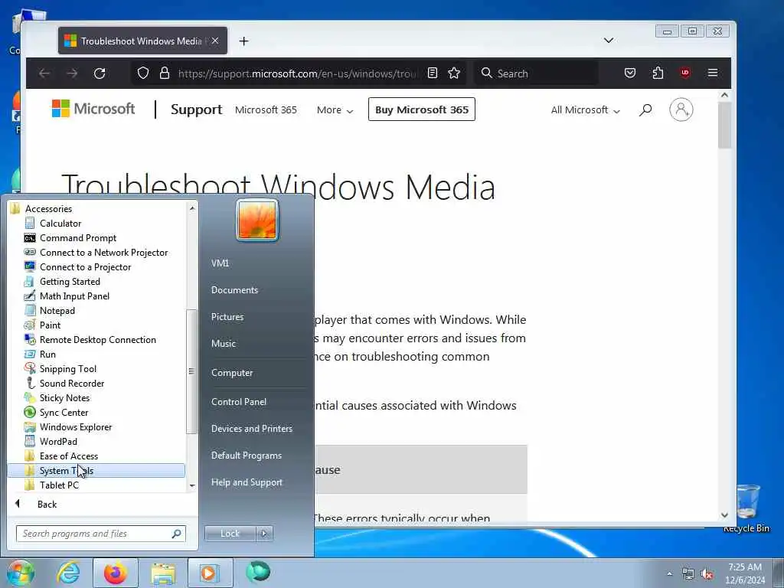This screenshot has width=784, height=588.
Task: Open Calculator from the Accessories list
Action: coord(60,224)
